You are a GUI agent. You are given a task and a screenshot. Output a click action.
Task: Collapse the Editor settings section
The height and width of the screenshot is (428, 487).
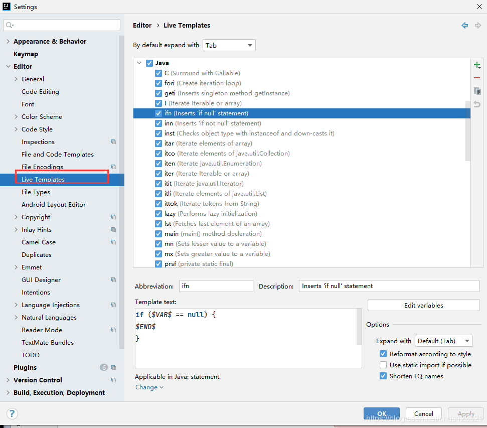pyautogui.click(x=8, y=67)
